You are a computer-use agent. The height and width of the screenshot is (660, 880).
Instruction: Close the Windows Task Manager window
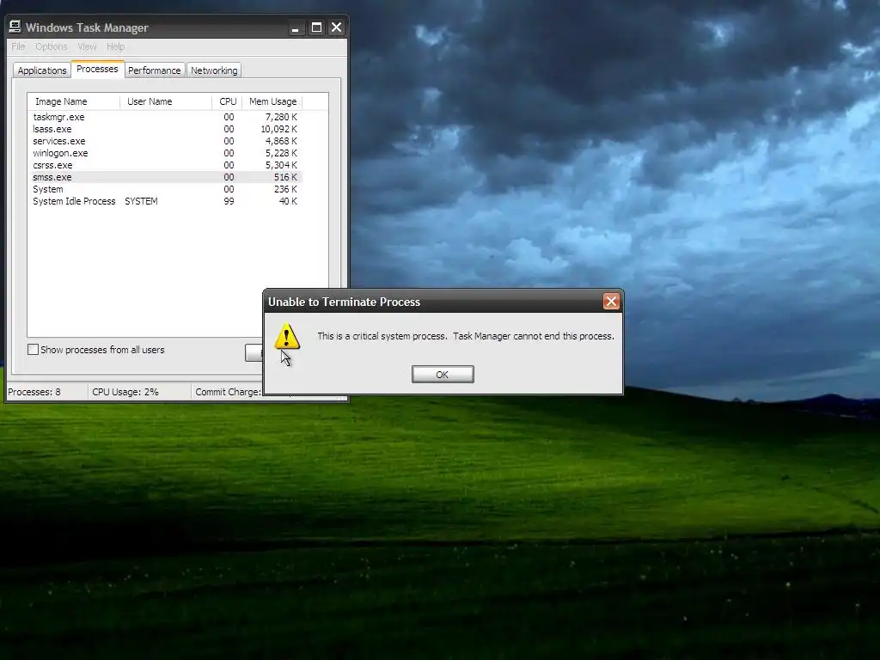coord(336,27)
